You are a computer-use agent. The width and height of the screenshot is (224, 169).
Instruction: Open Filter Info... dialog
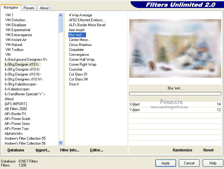(x=70, y=150)
